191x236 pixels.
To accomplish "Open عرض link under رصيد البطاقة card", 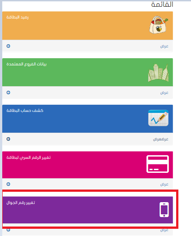I will point(164,46).
